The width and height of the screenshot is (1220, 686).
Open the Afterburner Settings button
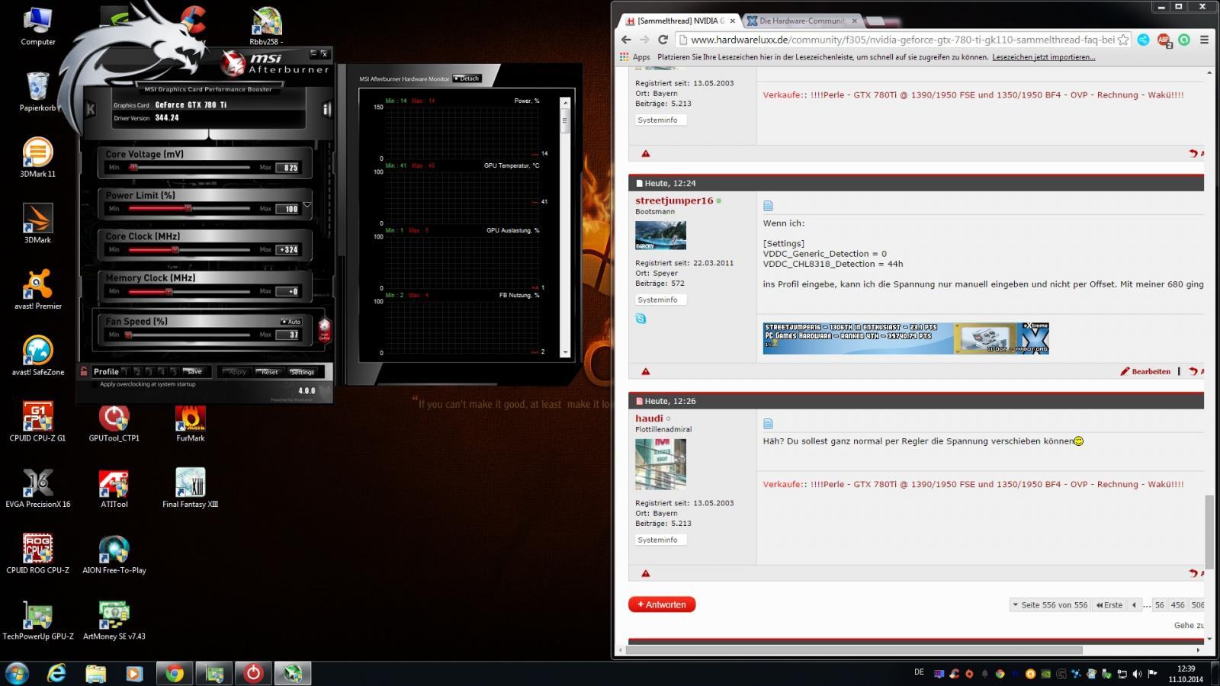303,372
